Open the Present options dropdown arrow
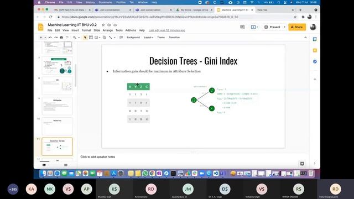 284,27
